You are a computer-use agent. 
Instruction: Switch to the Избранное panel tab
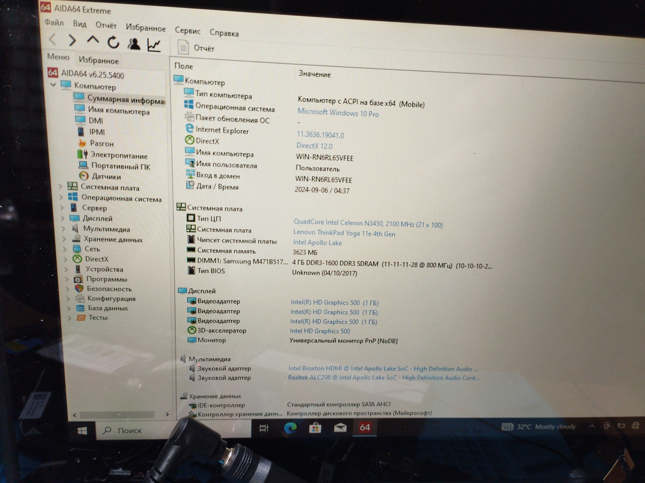point(99,60)
